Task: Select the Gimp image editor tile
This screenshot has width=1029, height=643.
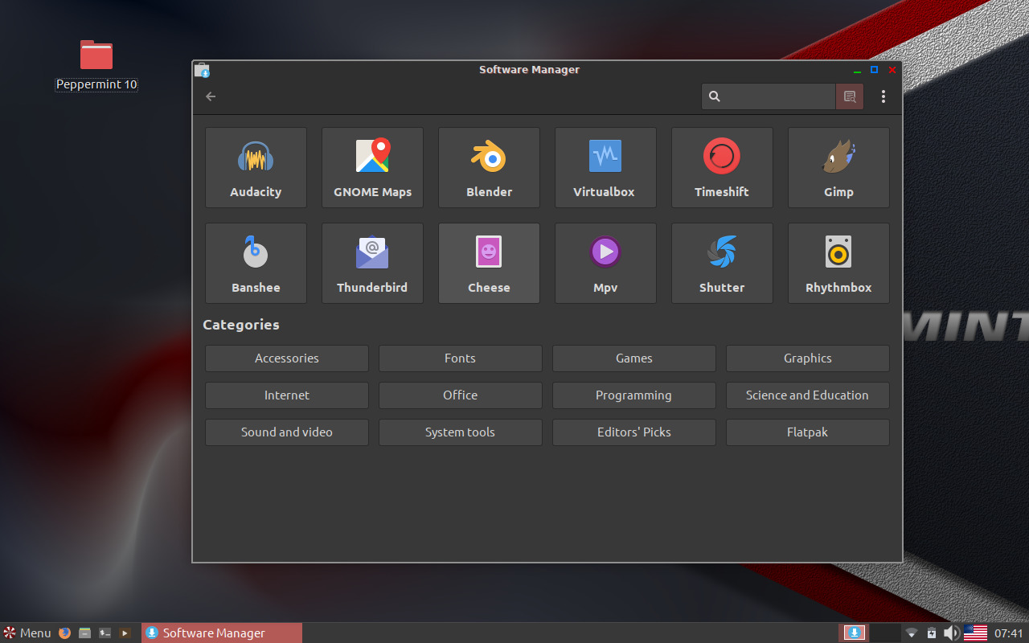Action: tap(838, 167)
